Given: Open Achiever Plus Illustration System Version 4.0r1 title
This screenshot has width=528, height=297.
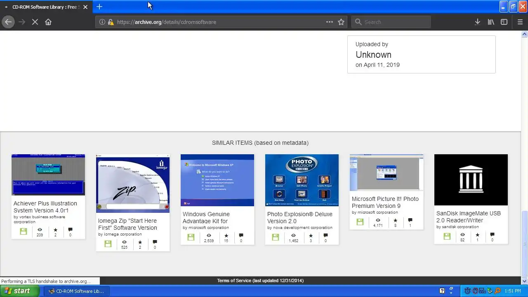Looking at the screenshot, I should [x=45, y=207].
